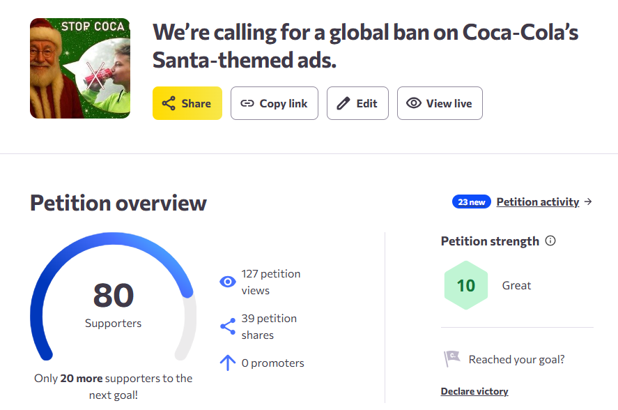Screen dimensions: 618x410
Task: Click the green hexagon strength score
Action: click(465, 285)
